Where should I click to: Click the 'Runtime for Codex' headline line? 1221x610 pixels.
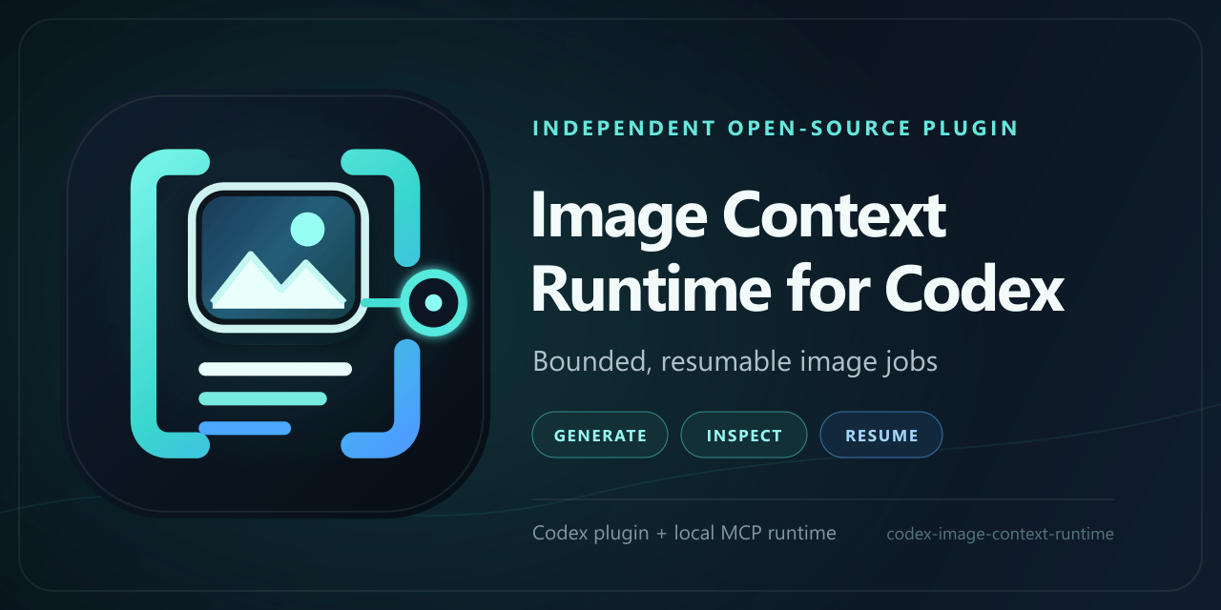(x=797, y=289)
